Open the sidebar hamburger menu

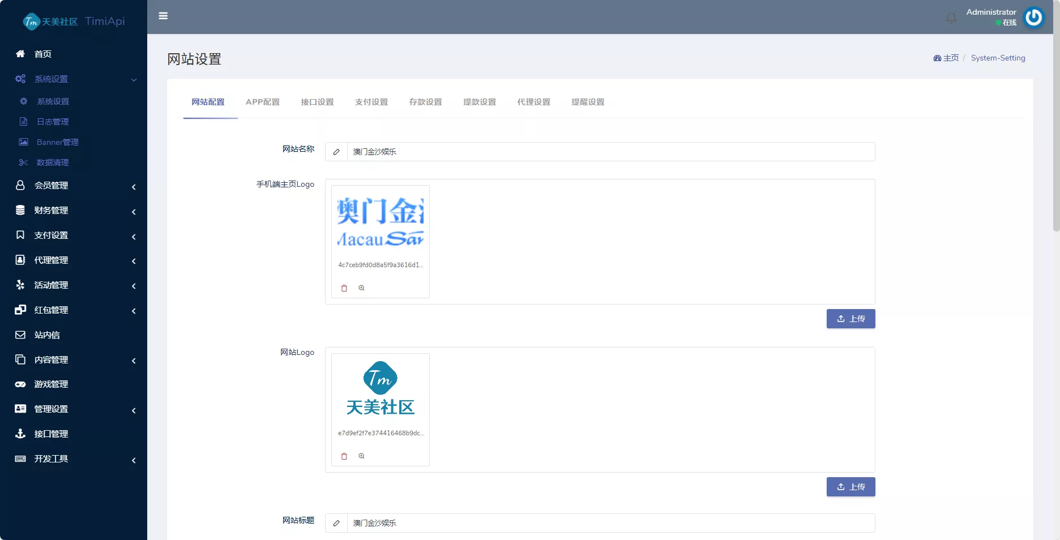coord(163,16)
